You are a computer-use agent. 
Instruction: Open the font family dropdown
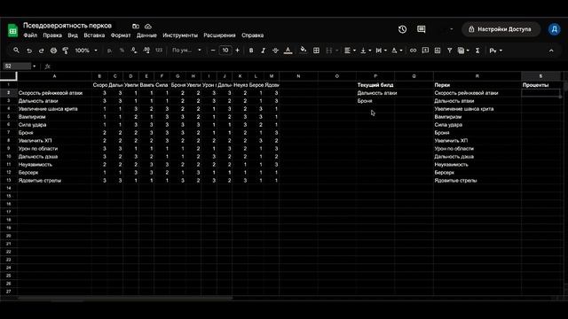pyautogui.click(x=186, y=51)
